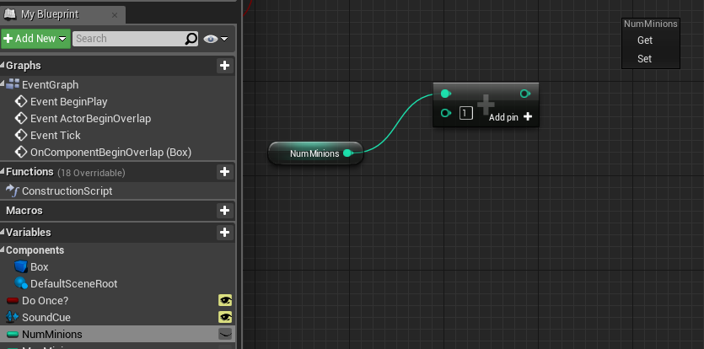Viewport: 704px width, 349px height.
Task: Click the add node's output pin
Action: (525, 94)
